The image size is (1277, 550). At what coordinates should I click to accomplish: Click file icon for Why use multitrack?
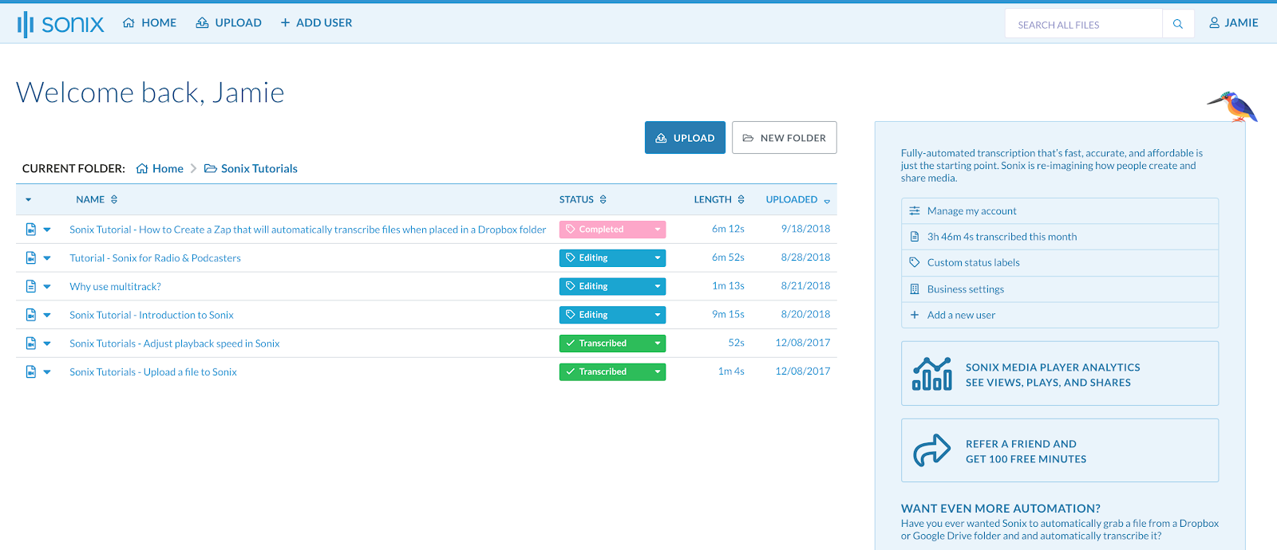[31, 286]
